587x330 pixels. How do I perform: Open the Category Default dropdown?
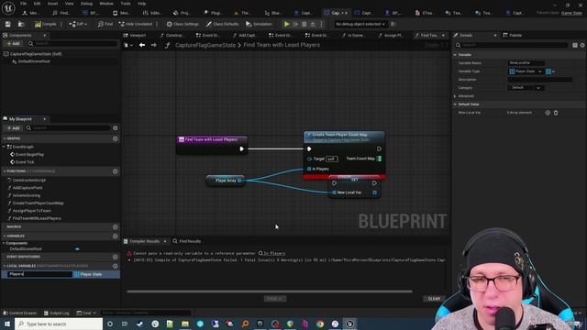coord(526,88)
